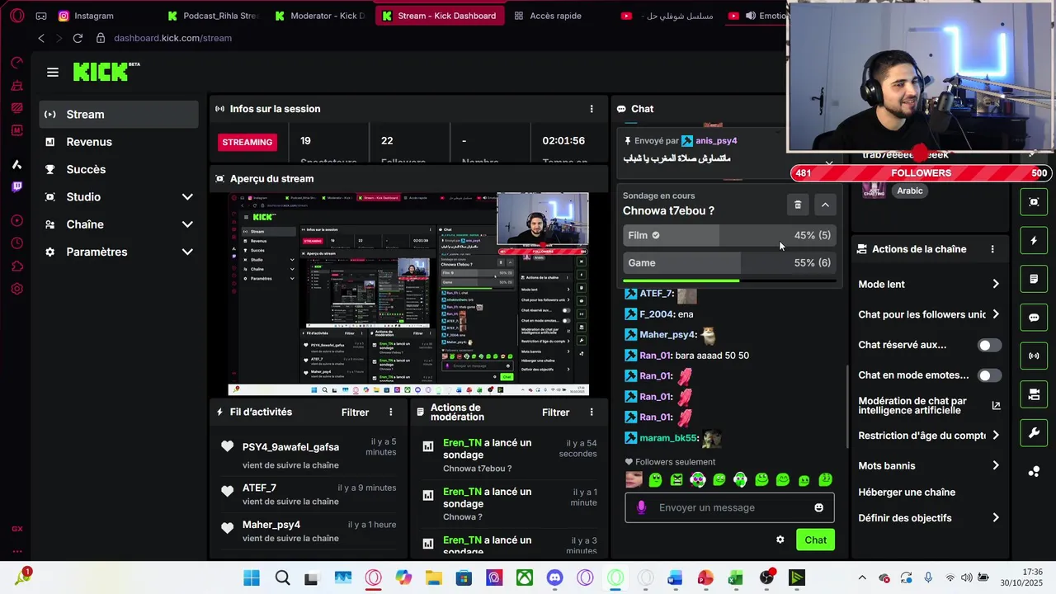Open session info three-dot menu

pos(591,109)
